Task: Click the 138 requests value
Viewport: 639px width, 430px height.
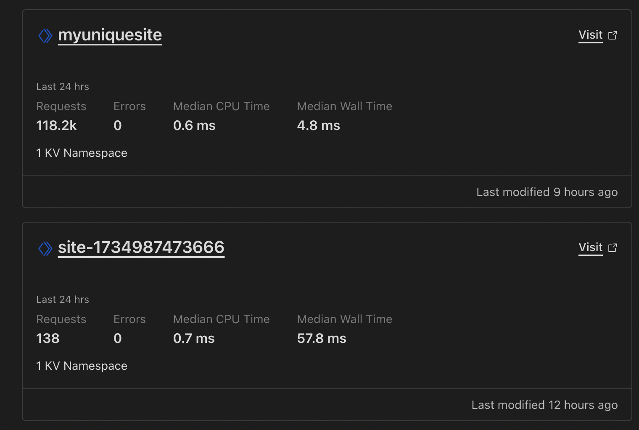Action: [48, 338]
